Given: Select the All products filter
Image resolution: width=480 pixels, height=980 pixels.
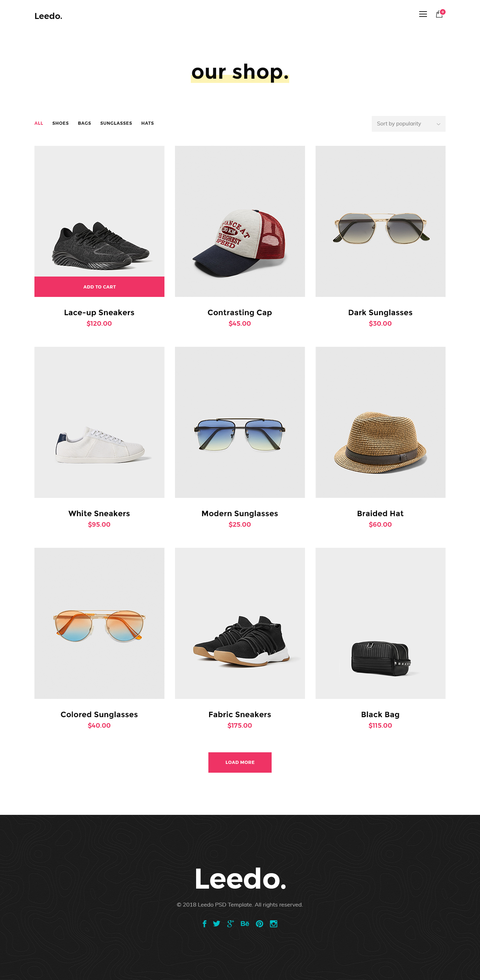Looking at the screenshot, I should click(x=39, y=123).
